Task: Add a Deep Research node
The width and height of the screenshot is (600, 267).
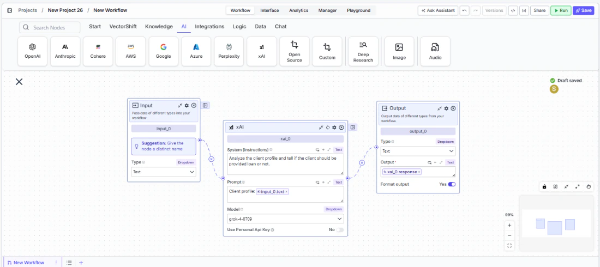Action: [x=363, y=51]
